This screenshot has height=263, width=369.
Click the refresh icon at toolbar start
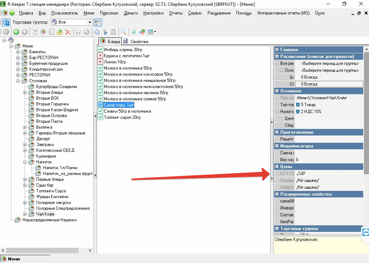coord(6,32)
